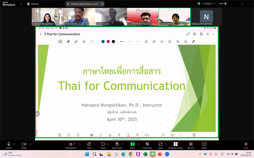Screen dimensions: 254x158
Task: Open the Meeting tab at top
Action: click(x=33, y=4)
